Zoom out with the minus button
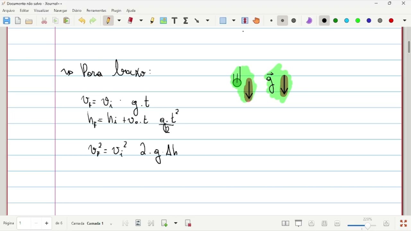The image size is (411, 231). [x=337, y=223]
